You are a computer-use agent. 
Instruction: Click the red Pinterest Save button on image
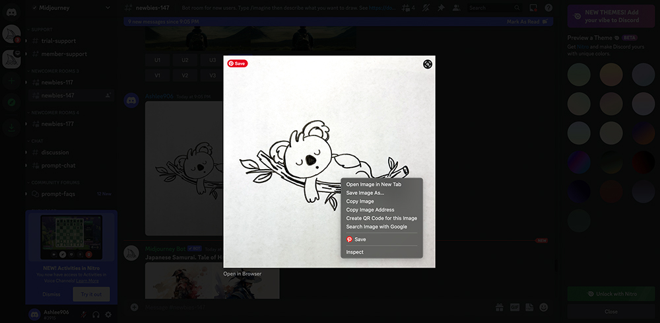pyautogui.click(x=237, y=63)
